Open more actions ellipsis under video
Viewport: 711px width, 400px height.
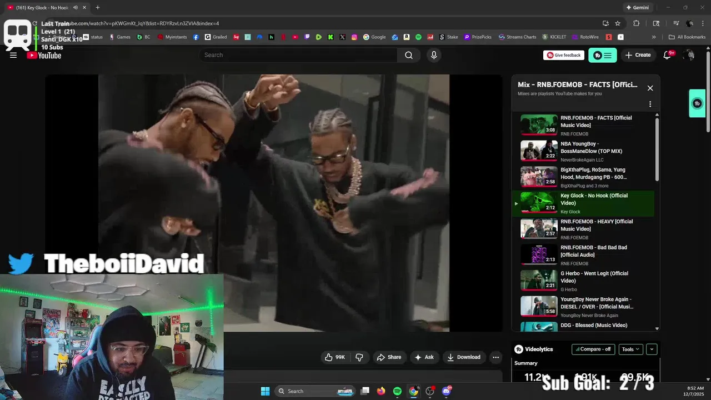pyautogui.click(x=496, y=357)
